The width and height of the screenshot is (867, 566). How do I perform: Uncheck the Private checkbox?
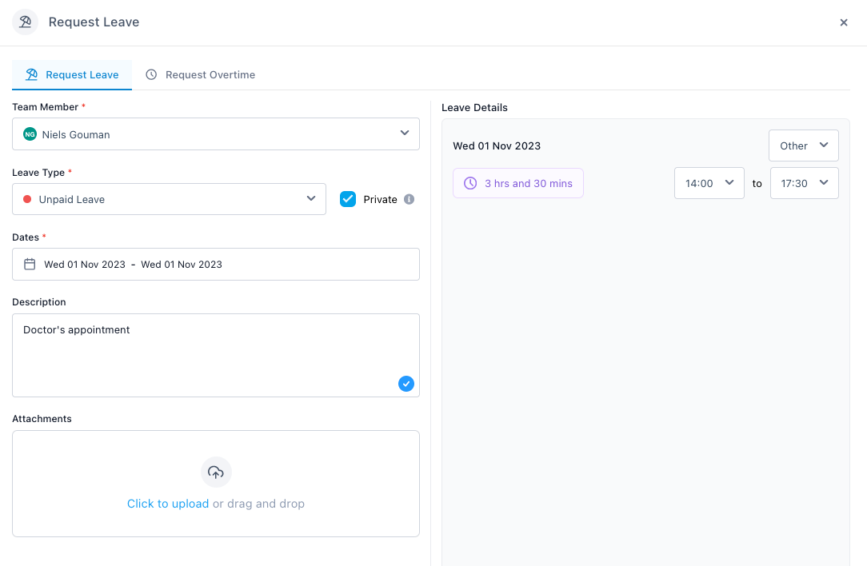pos(348,199)
